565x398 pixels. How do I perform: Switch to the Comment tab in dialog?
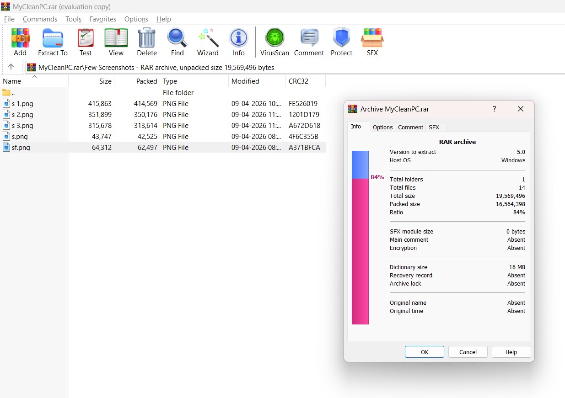(x=410, y=127)
